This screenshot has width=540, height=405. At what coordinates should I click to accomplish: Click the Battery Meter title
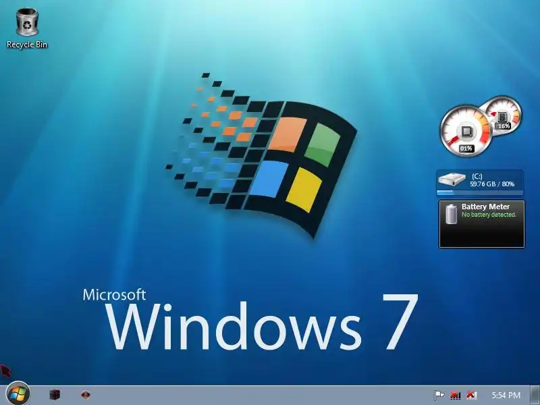coord(485,207)
